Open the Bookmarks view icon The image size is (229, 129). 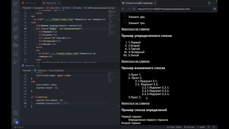tap(15, 54)
